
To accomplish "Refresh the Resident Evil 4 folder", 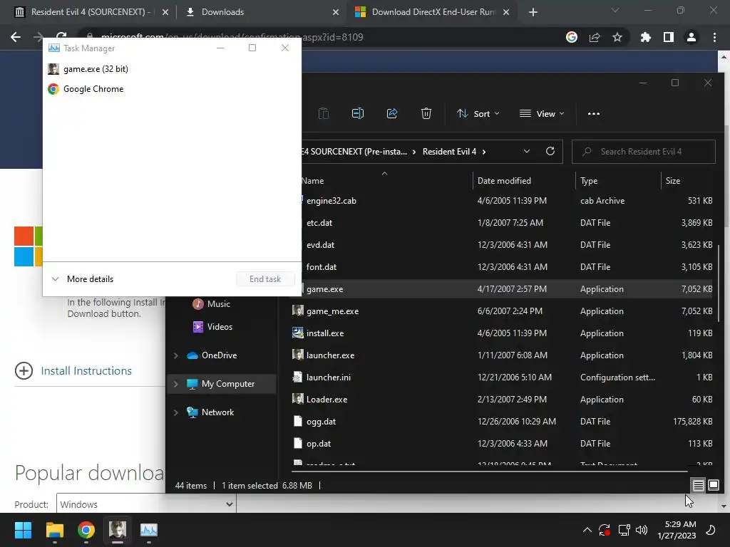I will [x=550, y=151].
